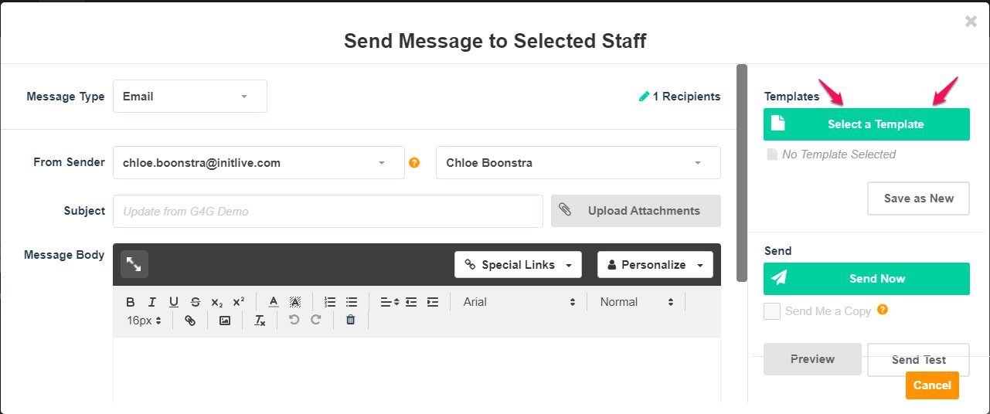The height and width of the screenshot is (414, 990).
Task: Click the Send Now button
Action: (866, 279)
